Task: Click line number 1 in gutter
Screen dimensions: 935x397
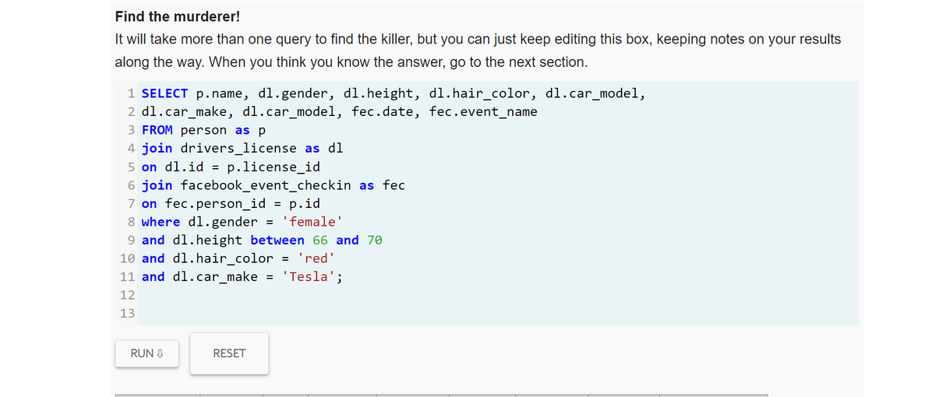Action: tap(130, 93)
